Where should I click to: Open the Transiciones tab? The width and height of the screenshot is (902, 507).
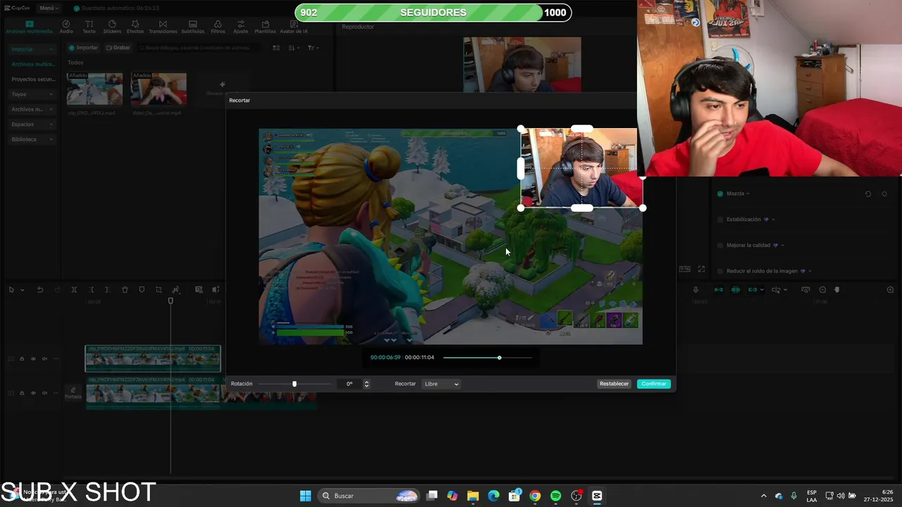pos(163,27)
